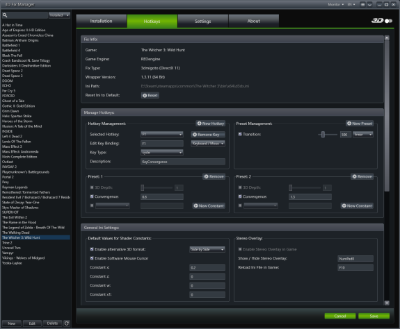The height and width of the screenshot is (329, 400).
Task: Toggle Enable Software Mouse Cursor checkbox
Action: point(92,258)
